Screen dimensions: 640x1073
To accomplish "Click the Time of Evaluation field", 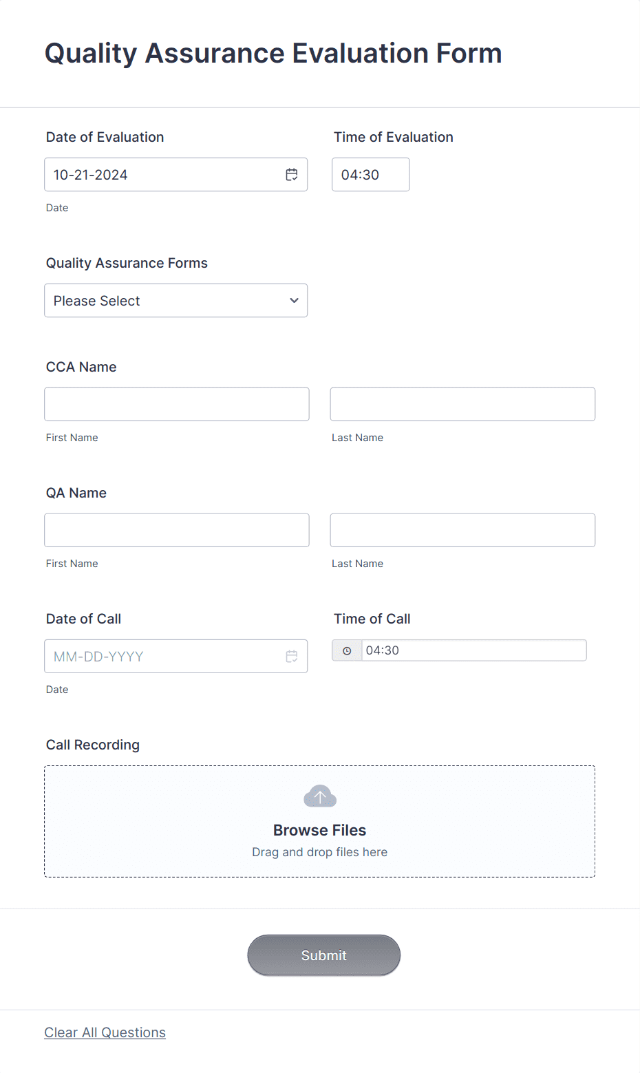I will point(371,175).
